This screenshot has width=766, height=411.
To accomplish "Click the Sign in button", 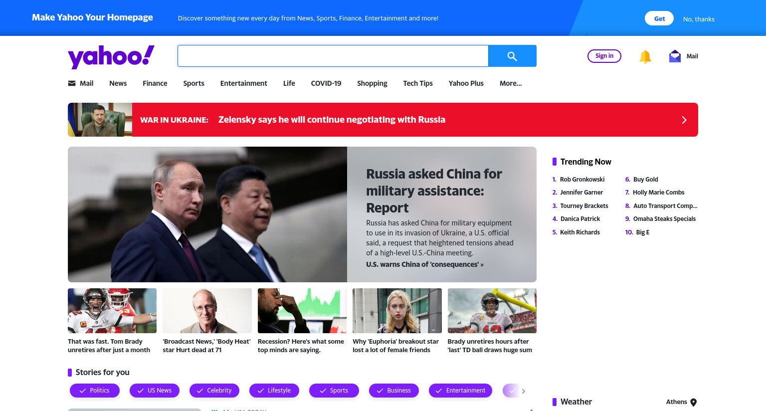I will 604,56.
